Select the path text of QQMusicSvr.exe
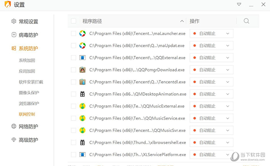 click(137, 130)
